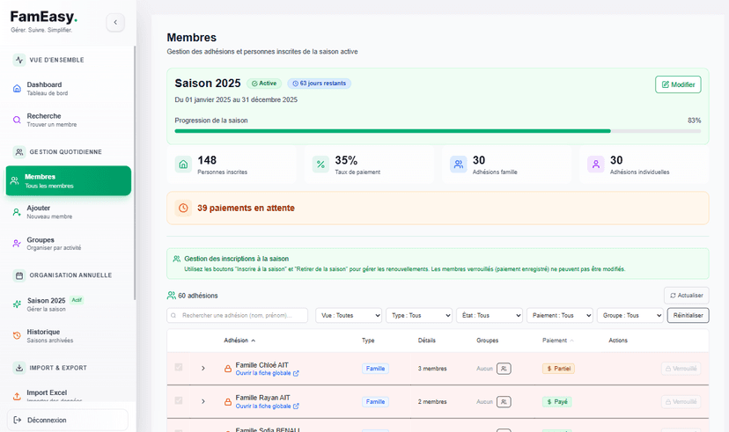Expand the Famille Chloé AIT row

pyautogui.click(x=203, y=369)
